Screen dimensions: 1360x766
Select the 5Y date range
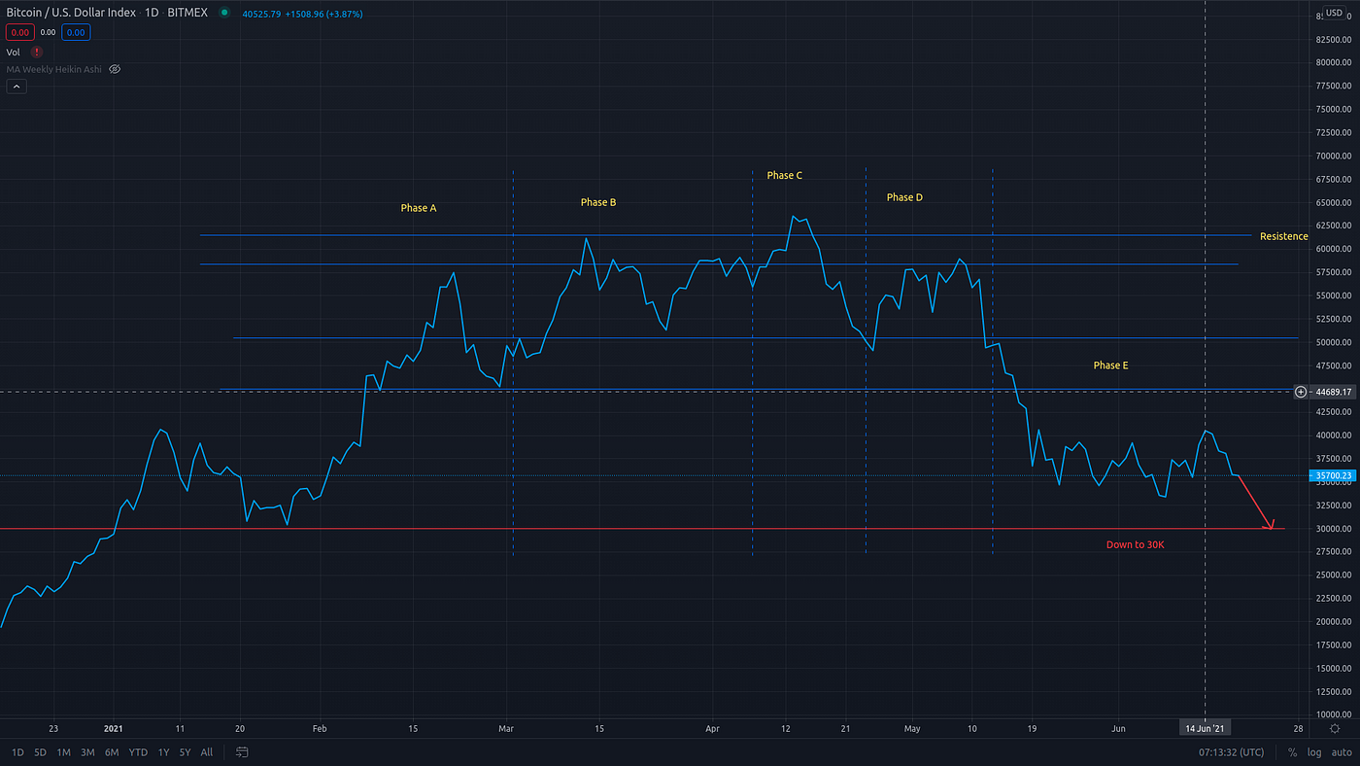(x=185, y=752)
